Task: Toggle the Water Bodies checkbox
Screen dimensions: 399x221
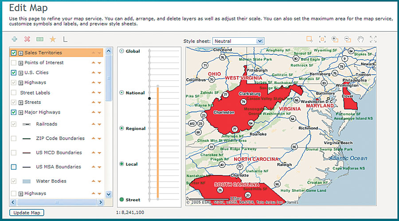Action: coord(14,181)
